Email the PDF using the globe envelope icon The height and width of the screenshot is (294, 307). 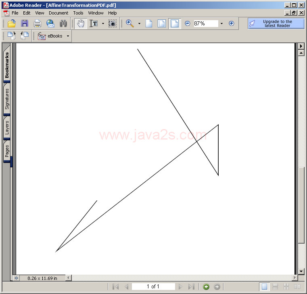[x=50, y=23]
